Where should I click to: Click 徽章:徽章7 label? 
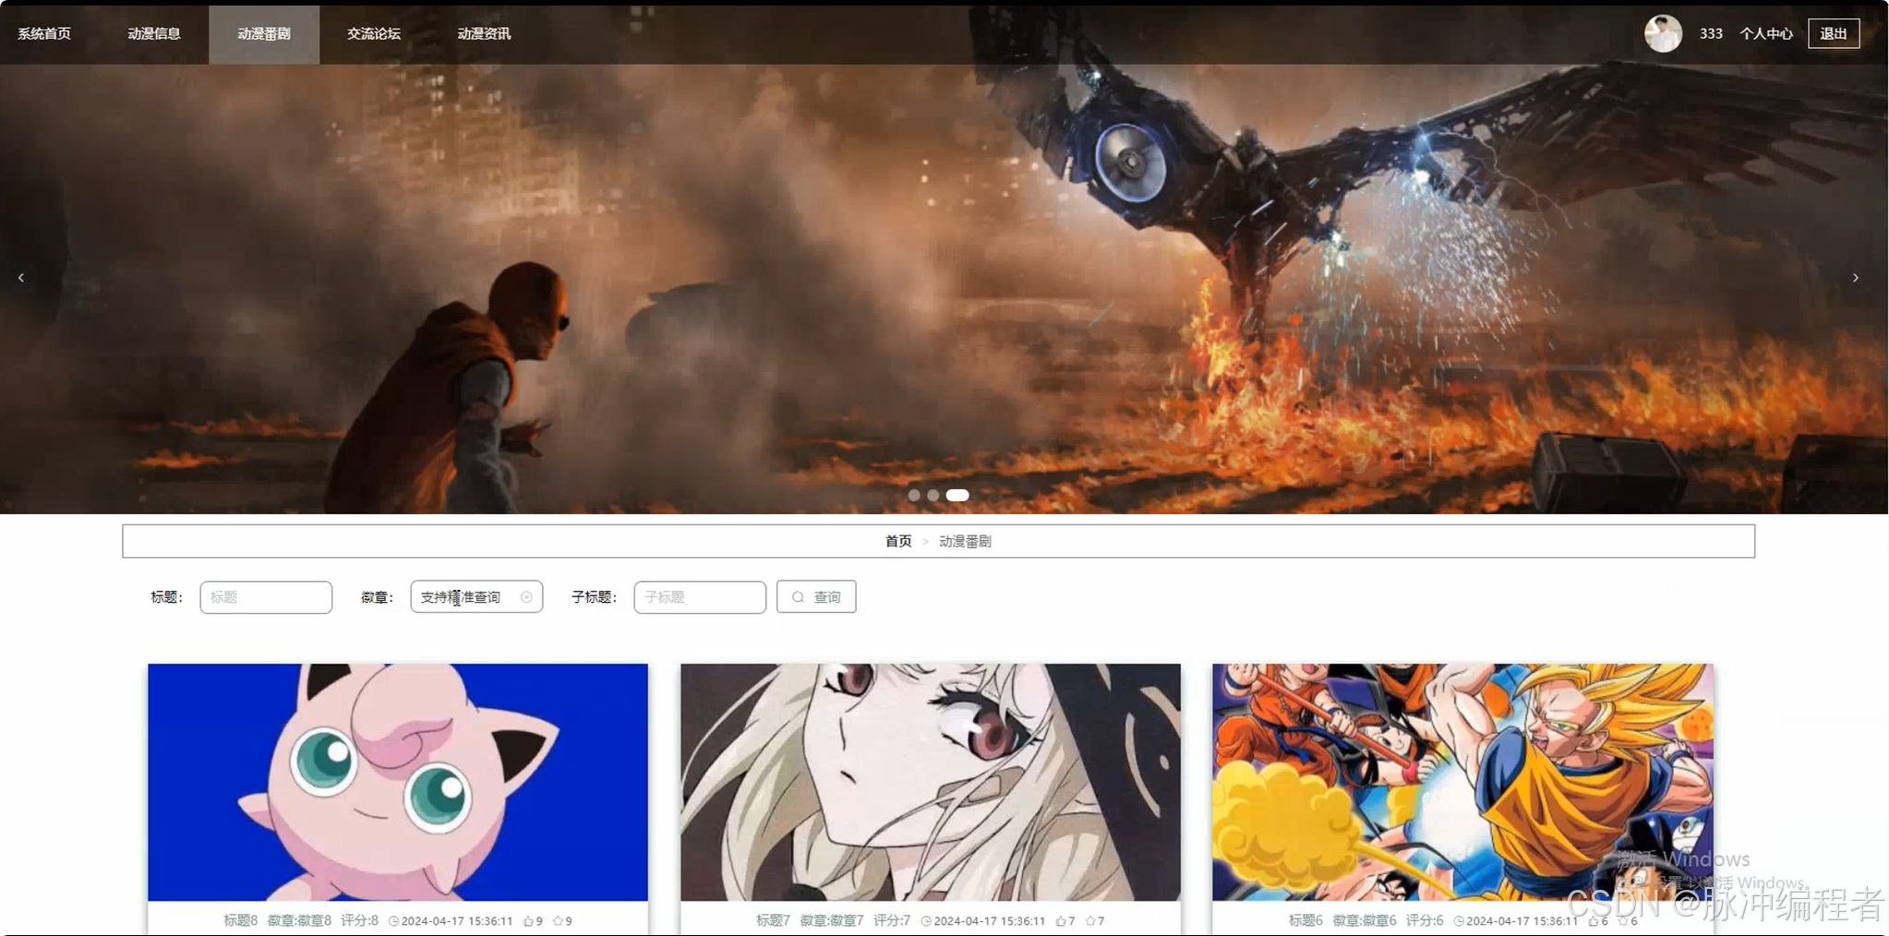(832, 921)
